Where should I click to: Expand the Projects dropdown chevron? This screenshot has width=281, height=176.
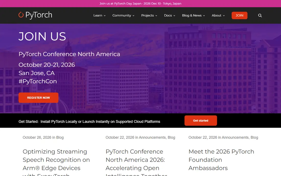point(156,16)
